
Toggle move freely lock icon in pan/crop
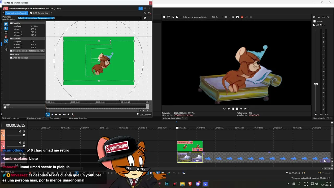[x=6, y=49]
